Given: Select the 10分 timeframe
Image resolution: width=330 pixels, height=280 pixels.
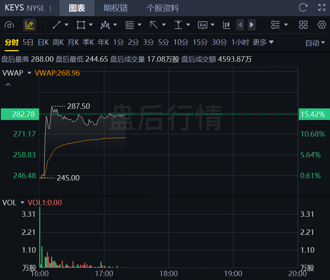Looking at the screenshot, I should tap(181, 42).
